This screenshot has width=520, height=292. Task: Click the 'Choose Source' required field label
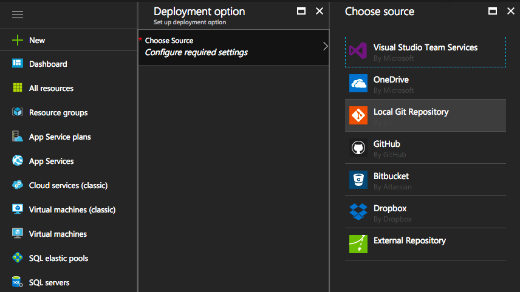click(x=169, y=41)
